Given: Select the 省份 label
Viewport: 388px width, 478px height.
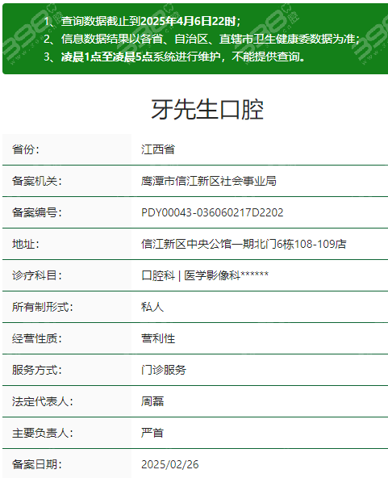Looking at the screenshot, I should coord(26,149).
